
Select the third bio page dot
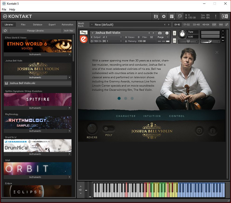(x=132, y=98)
